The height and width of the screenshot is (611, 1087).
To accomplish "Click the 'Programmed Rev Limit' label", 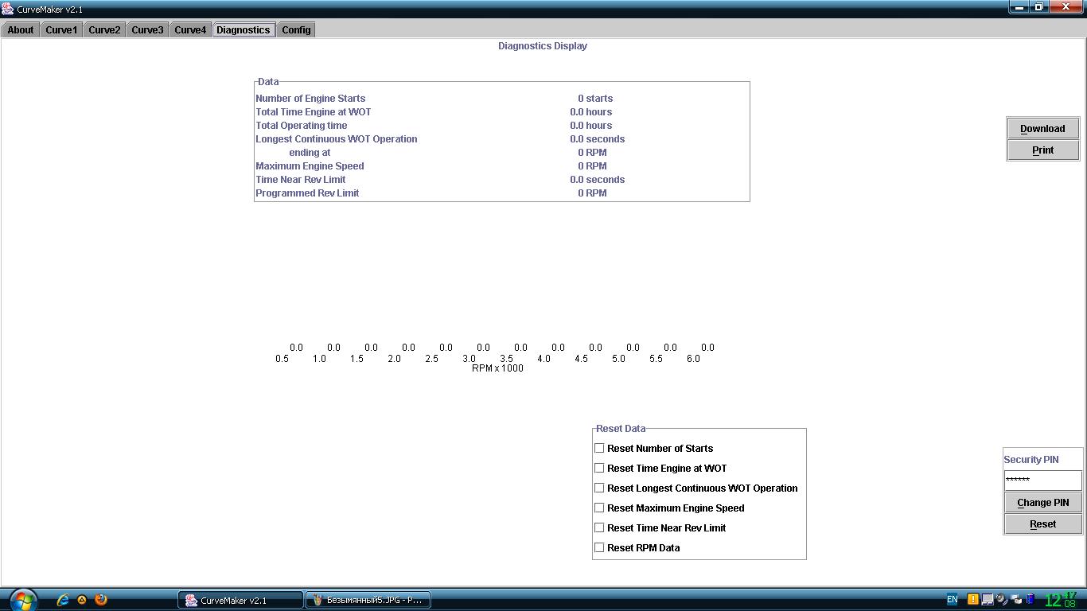I will [x=307, y=193].
